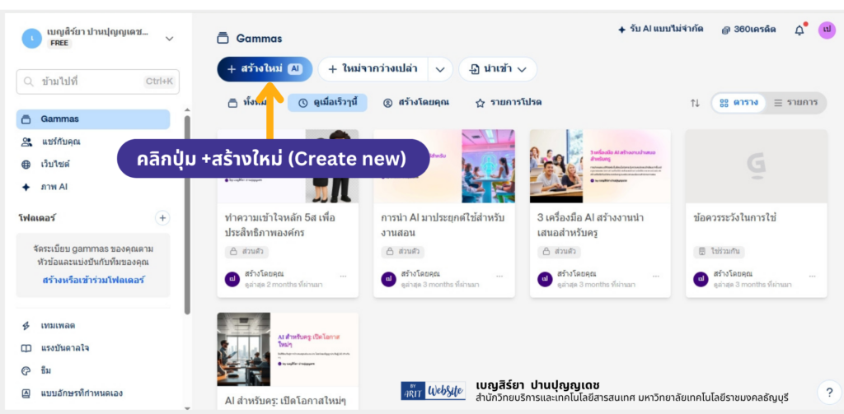Click the sort order arrows icon
Screen dimensions: 844x414
coord(696,103)
